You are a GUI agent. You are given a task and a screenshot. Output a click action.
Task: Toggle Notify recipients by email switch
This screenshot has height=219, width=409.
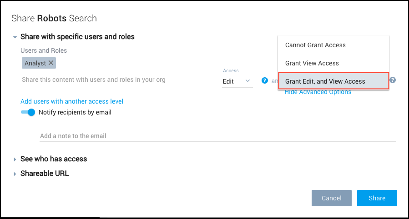(28, 112)
